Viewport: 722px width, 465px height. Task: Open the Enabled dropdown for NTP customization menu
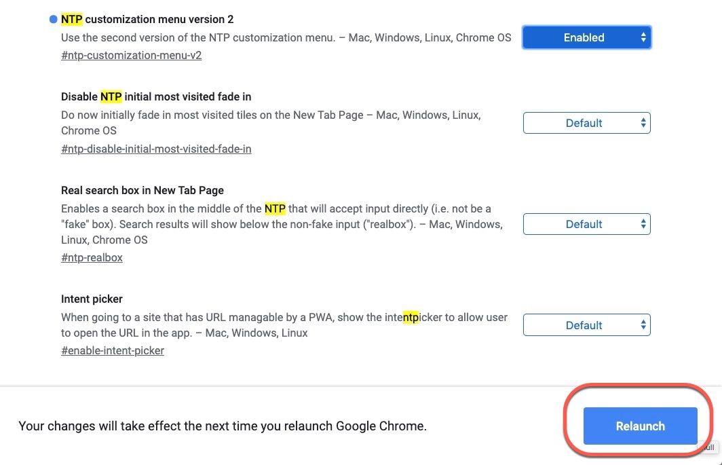click(x=586, y=38)
